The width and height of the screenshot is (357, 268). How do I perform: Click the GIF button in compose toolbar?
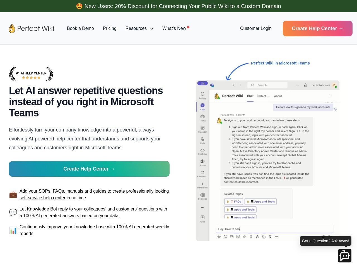tap(232, 237)
